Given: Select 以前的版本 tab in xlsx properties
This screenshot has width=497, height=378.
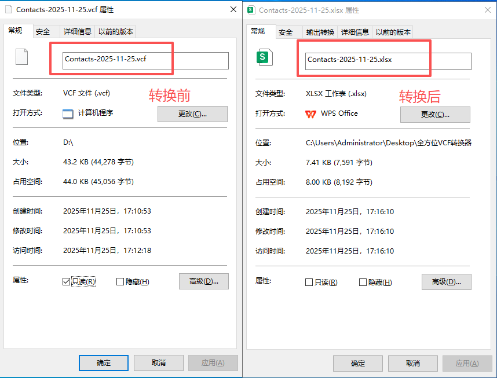Looking at the screenshot, I should 393,32.
